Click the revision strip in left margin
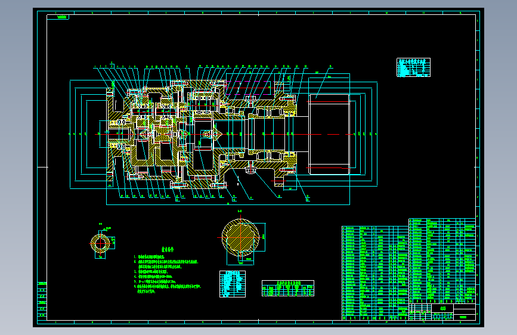Screen dimensions: 517x335 [42, 300]
